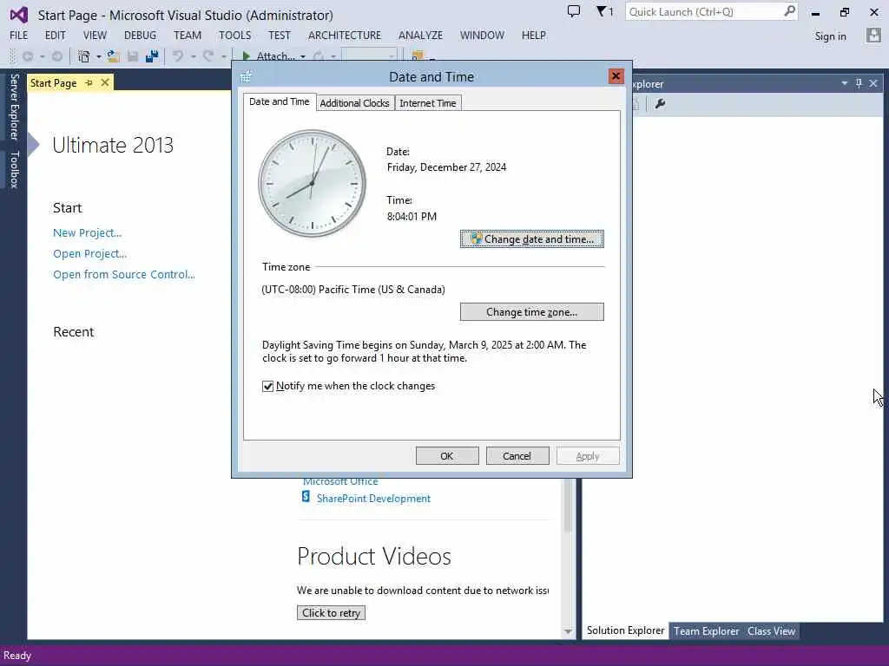Screen dimensions: 889x666
Task: Toggle Notify me when the clock changes checkbox
Action: click(x=267, y=386)
